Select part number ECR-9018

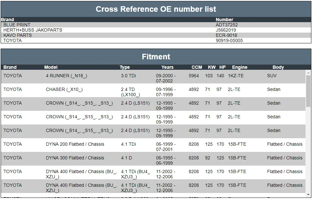pyautogui.click(x=226, y=35)
